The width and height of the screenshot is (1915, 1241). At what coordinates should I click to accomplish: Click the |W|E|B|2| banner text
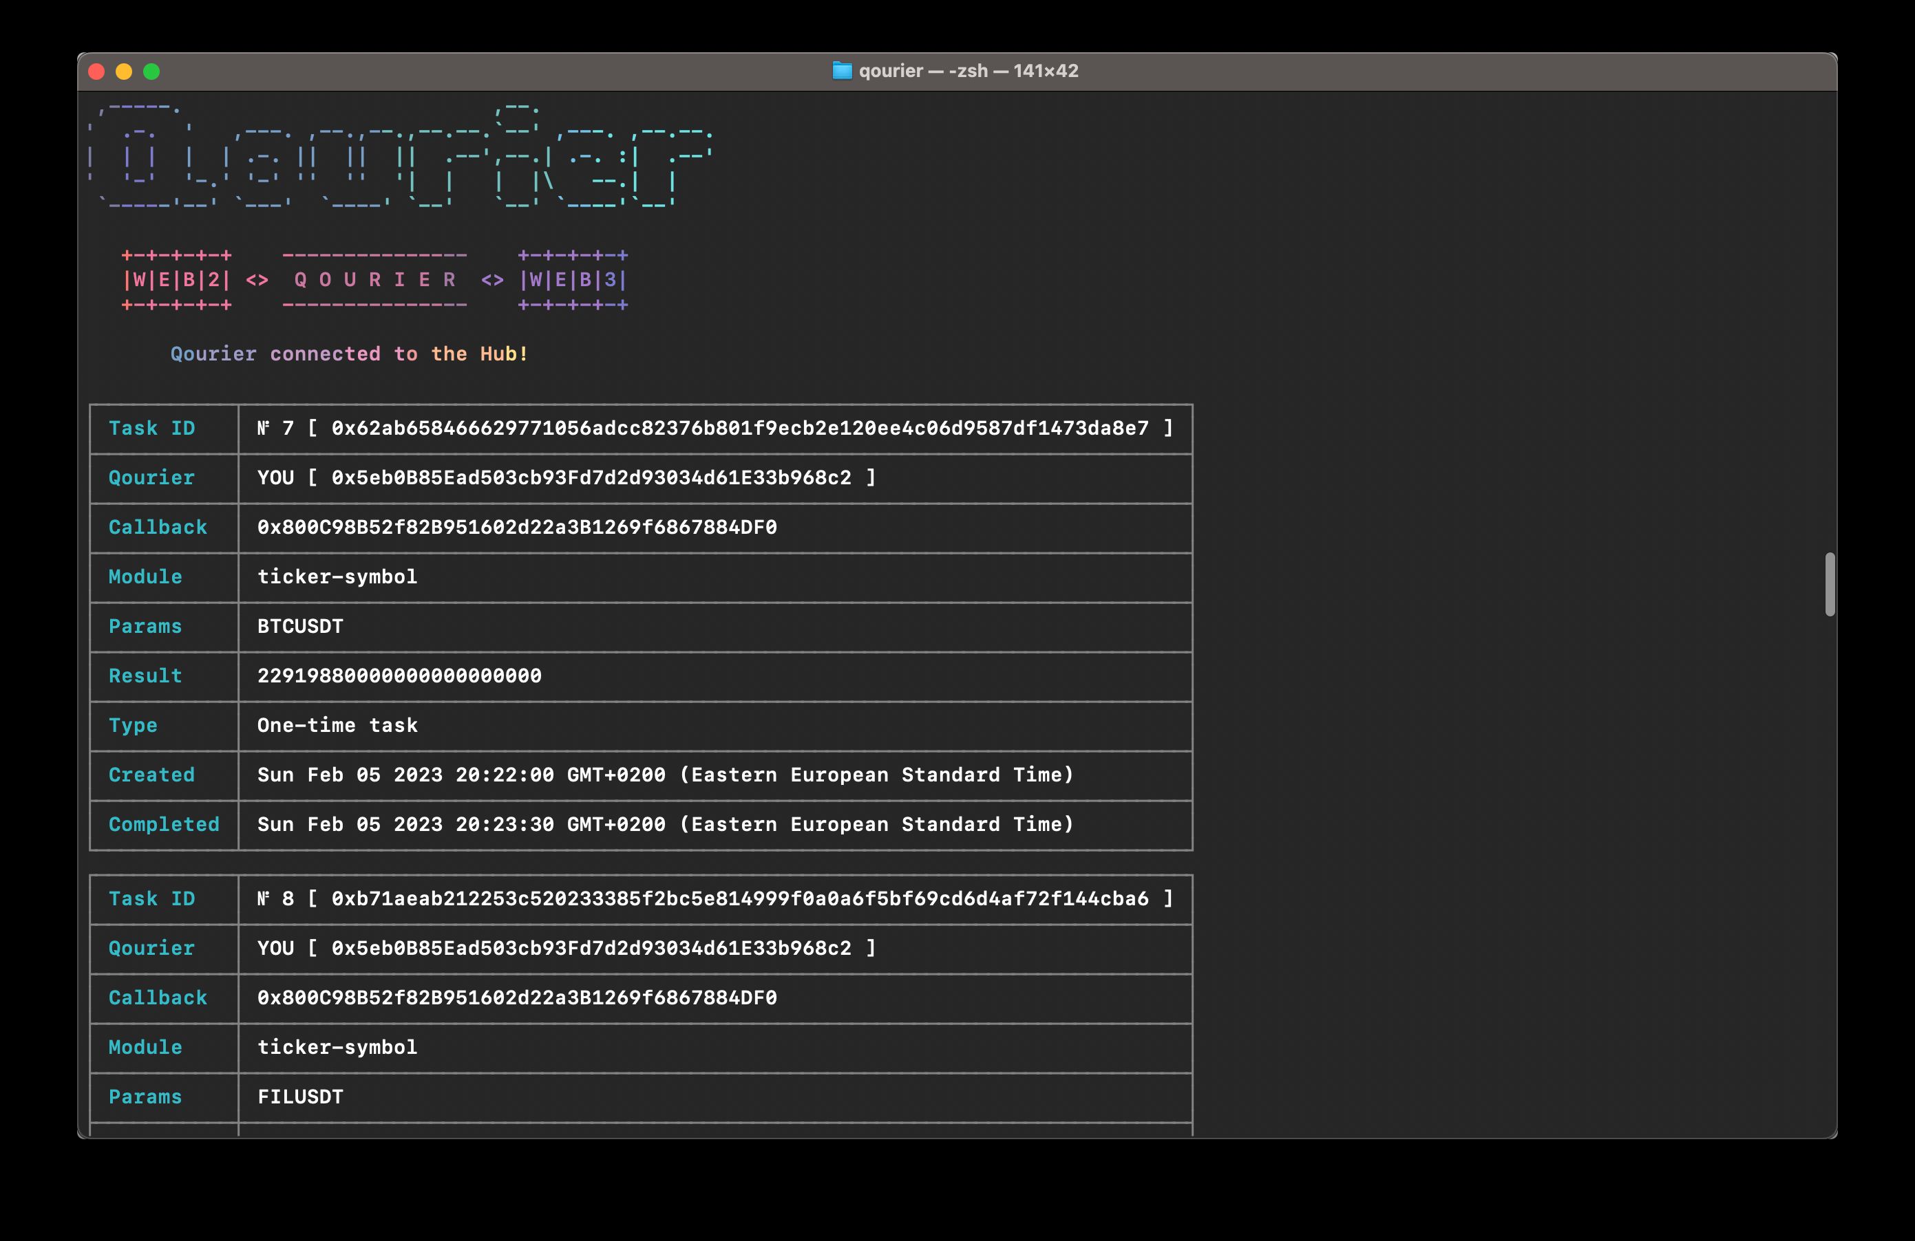click(x=176, y=280)
